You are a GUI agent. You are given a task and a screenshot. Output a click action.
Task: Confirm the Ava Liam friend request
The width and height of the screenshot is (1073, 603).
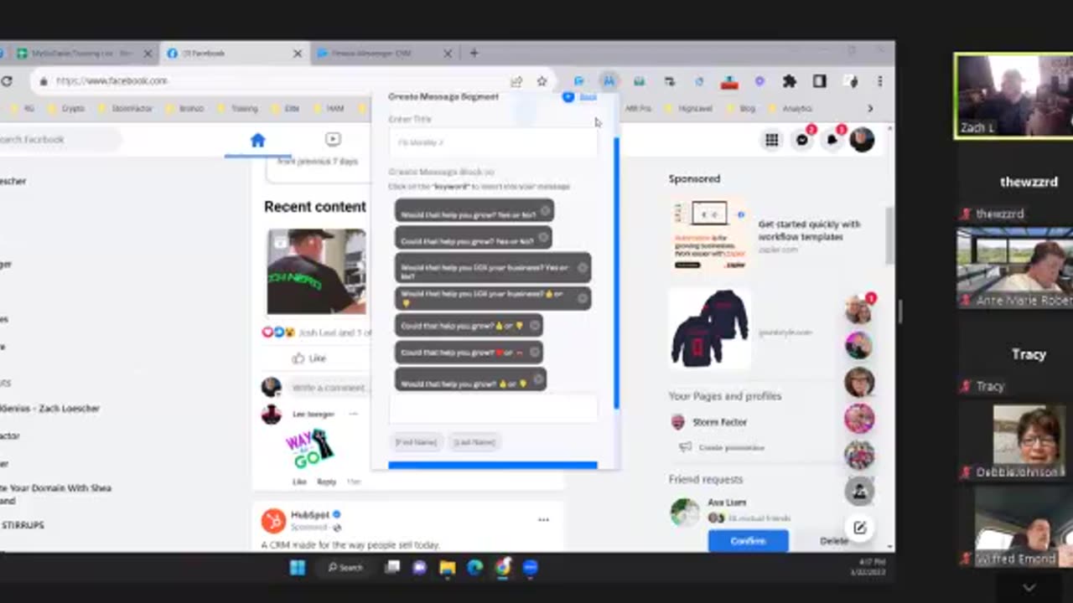(x=748, y=541)
